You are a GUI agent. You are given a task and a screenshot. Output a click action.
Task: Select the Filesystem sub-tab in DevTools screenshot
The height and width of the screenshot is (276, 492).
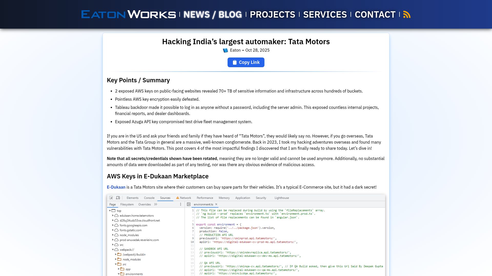(x=127, y=204)
